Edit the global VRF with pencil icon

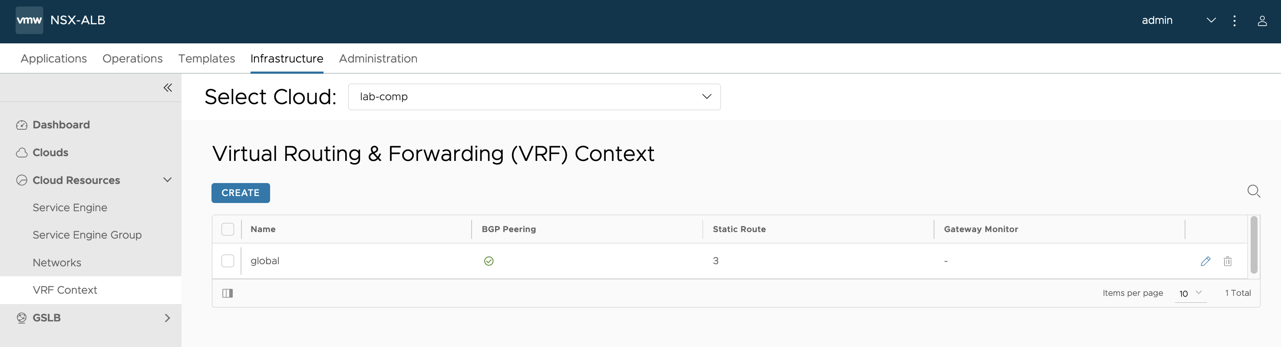pyautogui.click(x=1205, y=261)
